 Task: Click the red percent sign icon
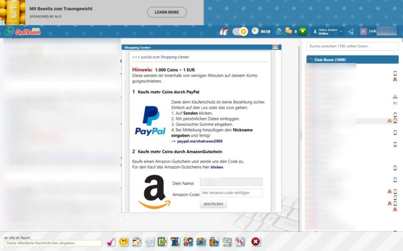tap(240, 241)
